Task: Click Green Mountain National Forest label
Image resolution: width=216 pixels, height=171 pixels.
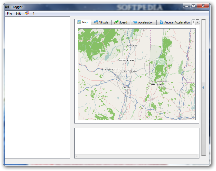Action: coord(160,61)
